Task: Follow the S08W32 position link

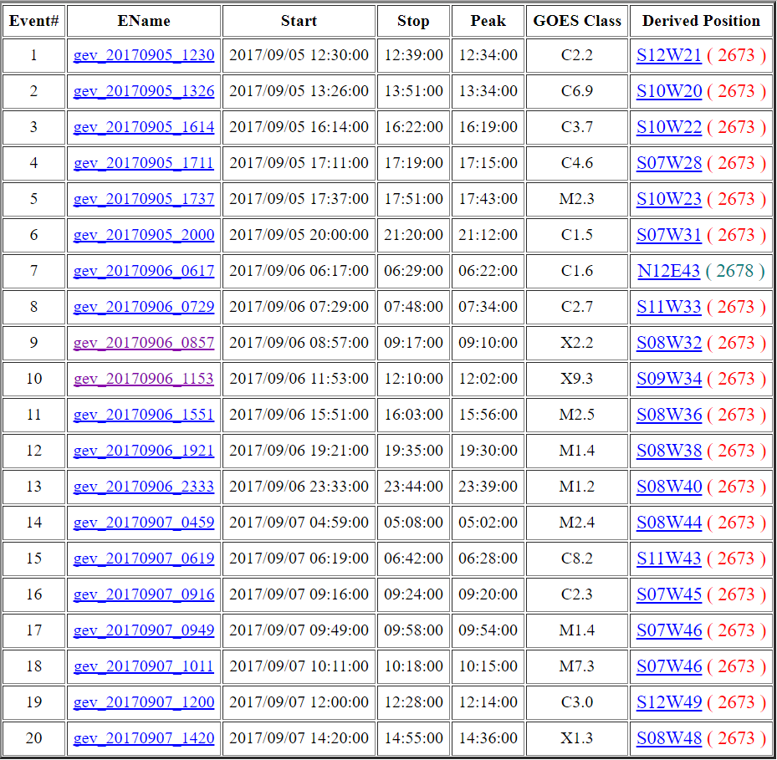Action: (669, 342)
